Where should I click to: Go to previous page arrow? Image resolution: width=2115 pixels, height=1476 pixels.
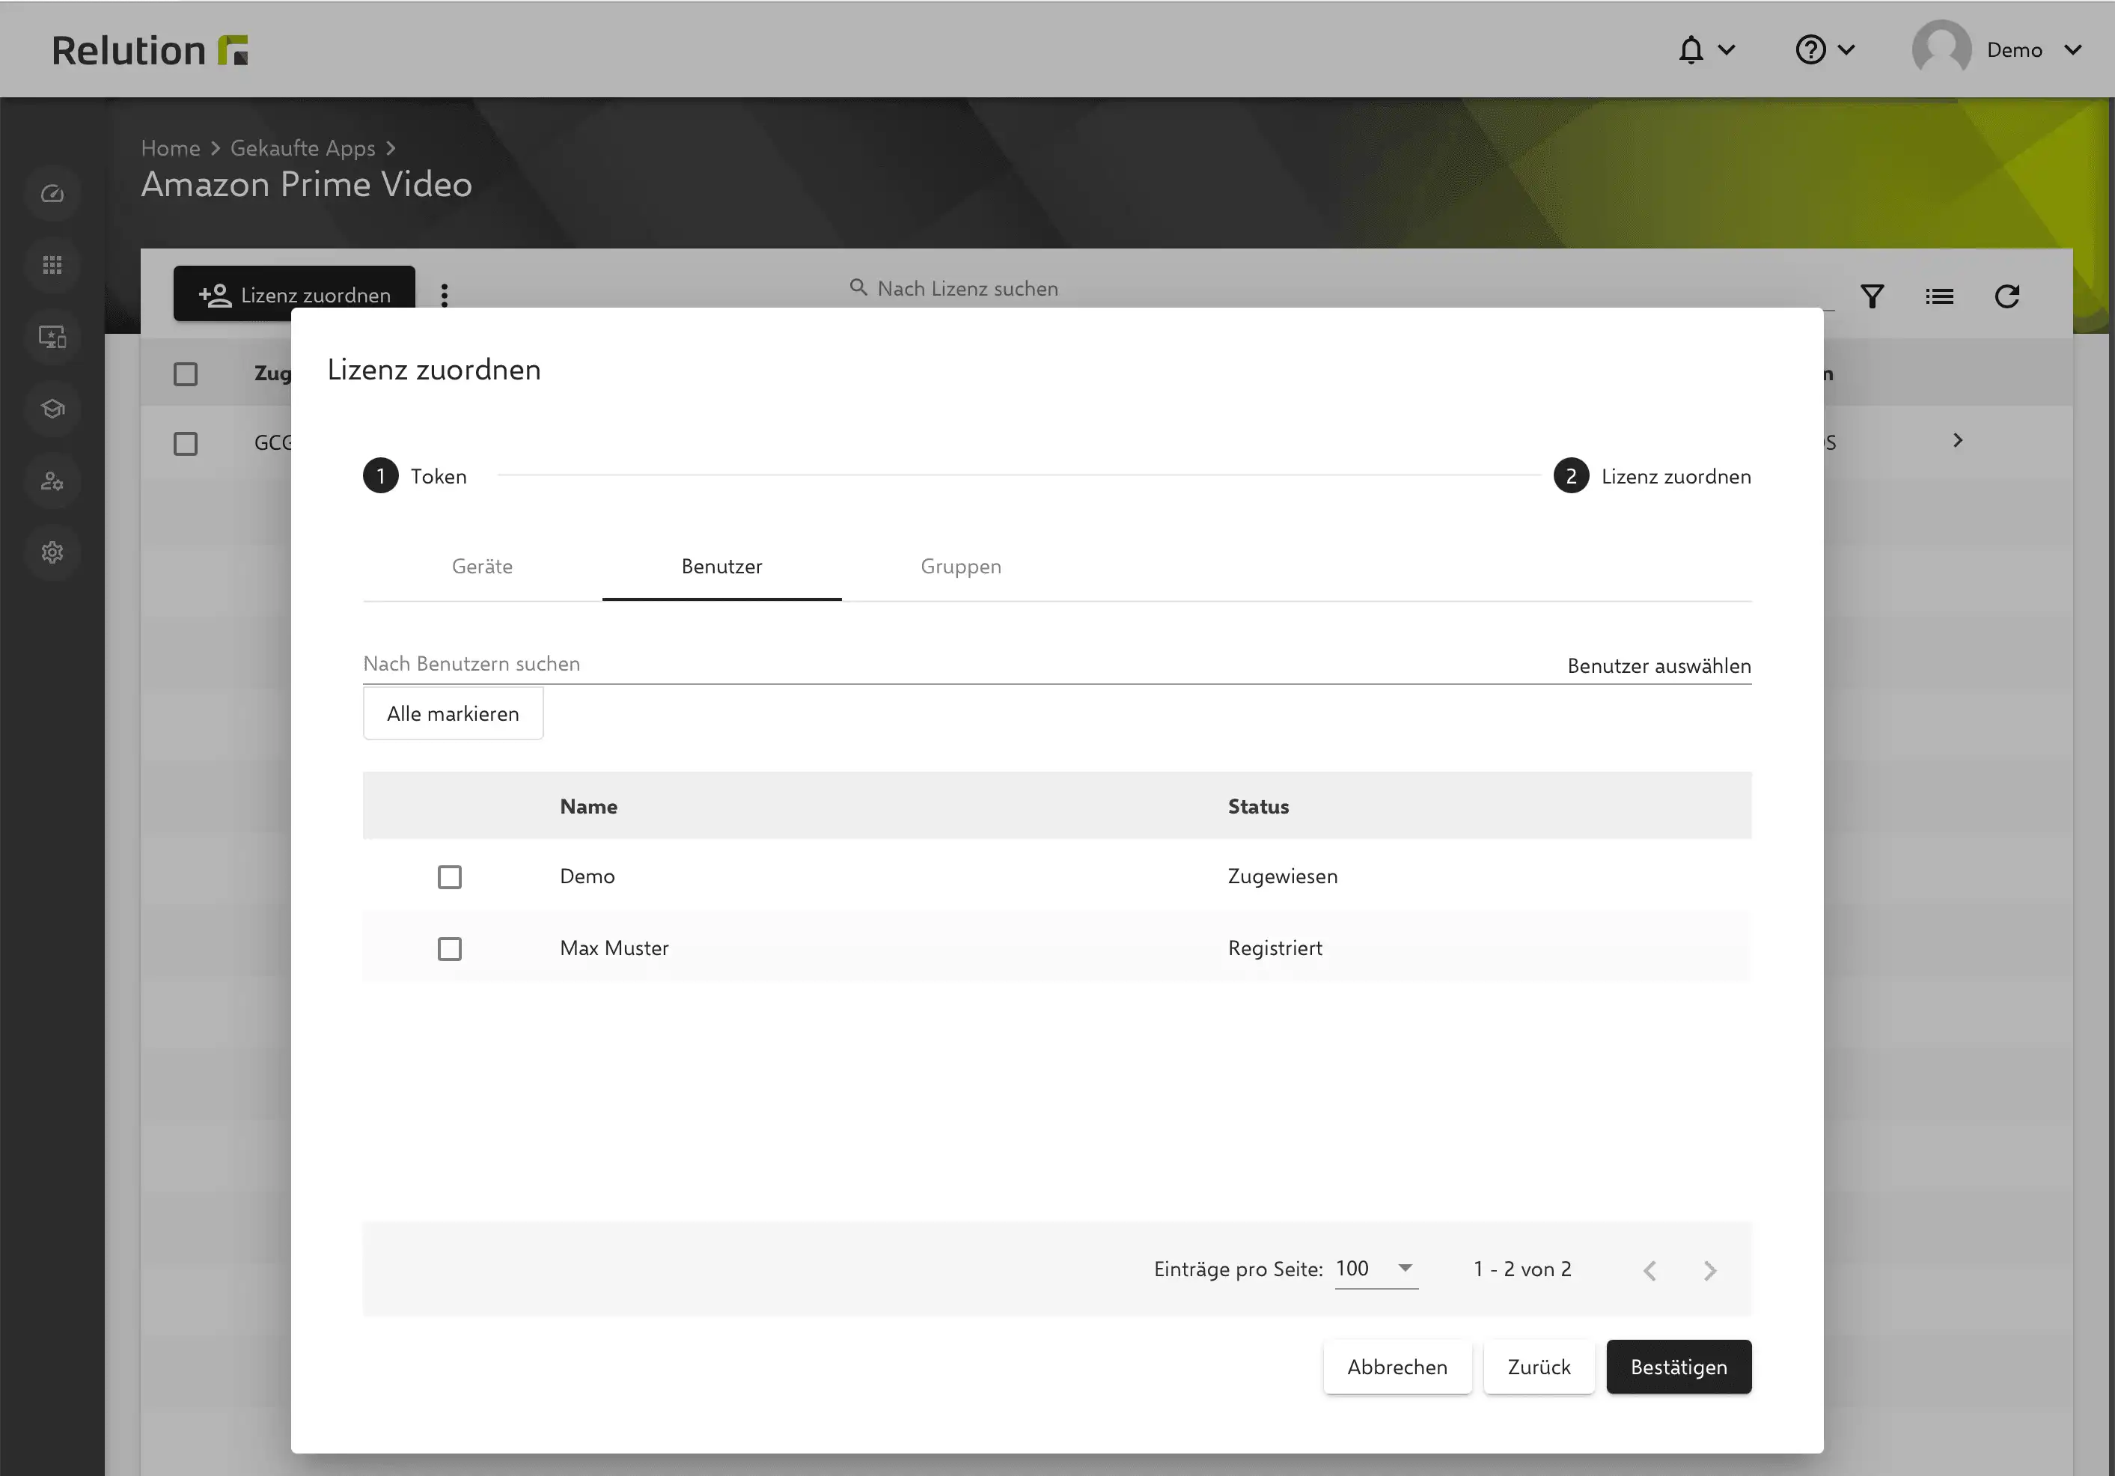coord(1649,1270)
